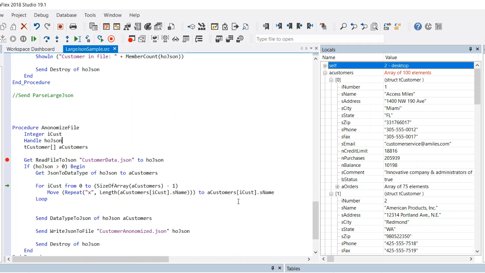Screen dimensions: 485x273
Task: Click the Step Over debug icon
Action: (x=47, y=39)
